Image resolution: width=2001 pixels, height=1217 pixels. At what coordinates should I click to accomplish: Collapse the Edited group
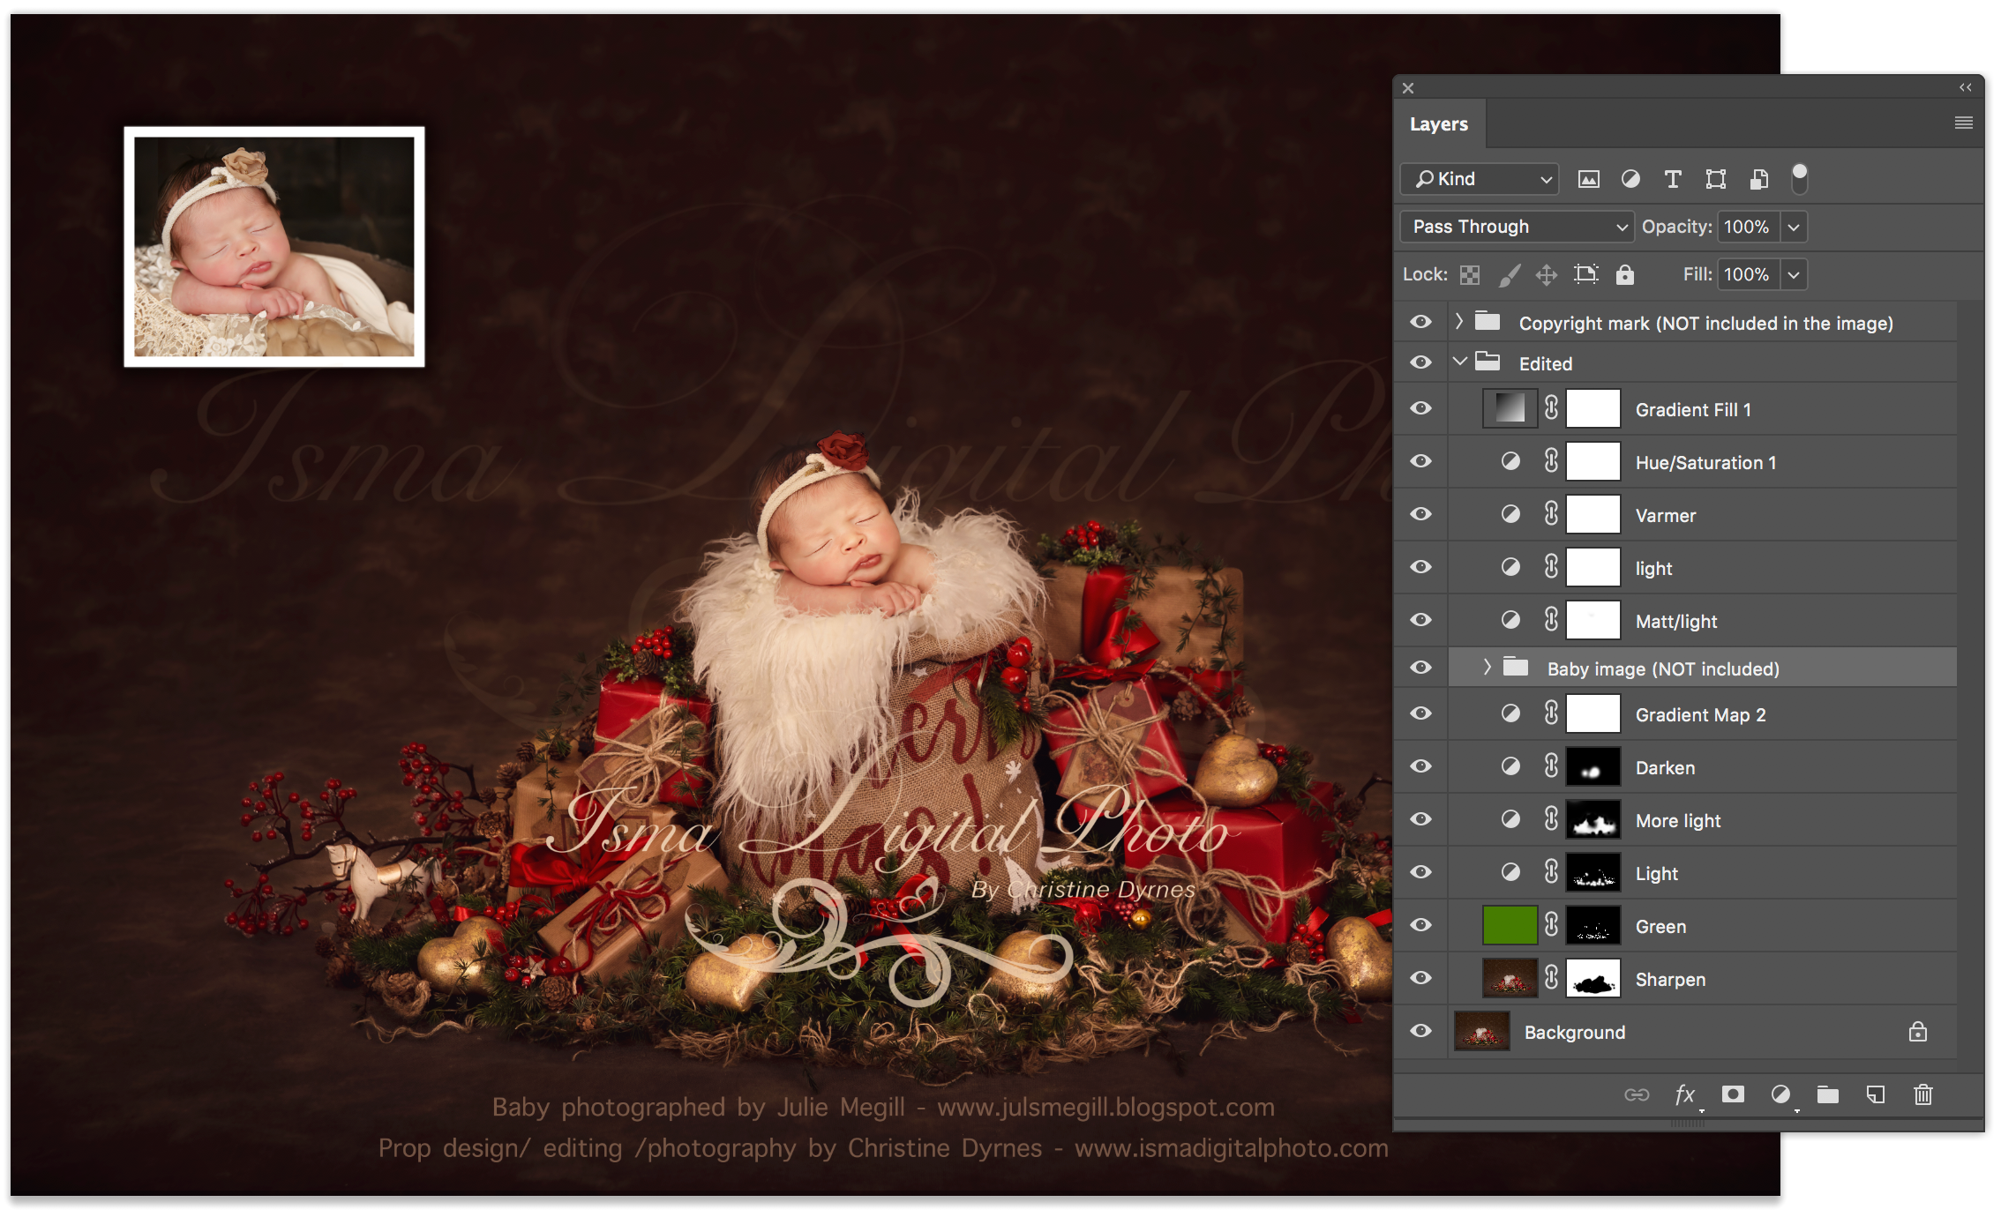point(1460,362)
